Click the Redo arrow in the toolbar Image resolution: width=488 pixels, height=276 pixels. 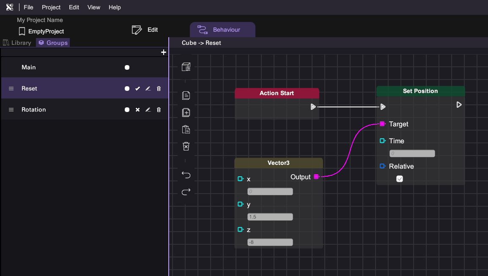pos(186,192)
